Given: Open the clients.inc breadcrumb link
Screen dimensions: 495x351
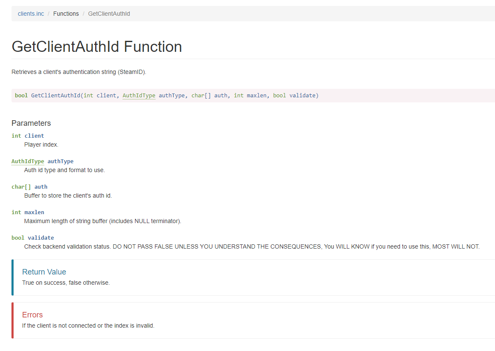Looking at the screenshot, I should [x=31, y=14].
